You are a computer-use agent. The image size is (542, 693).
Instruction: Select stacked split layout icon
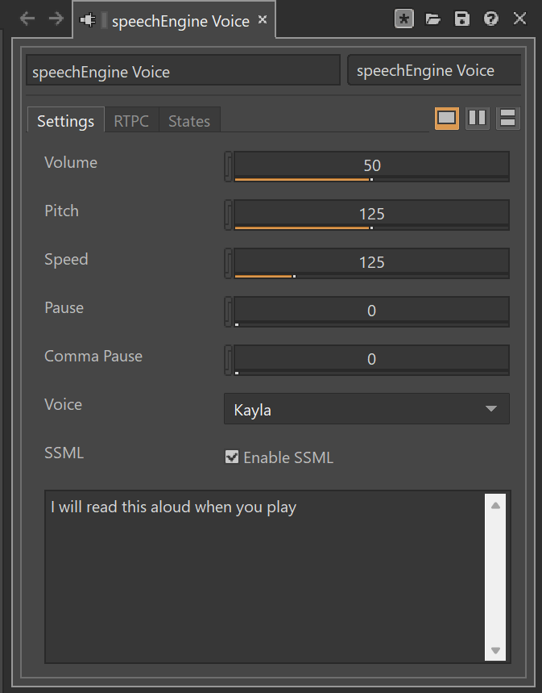click(x=508, y=119)
